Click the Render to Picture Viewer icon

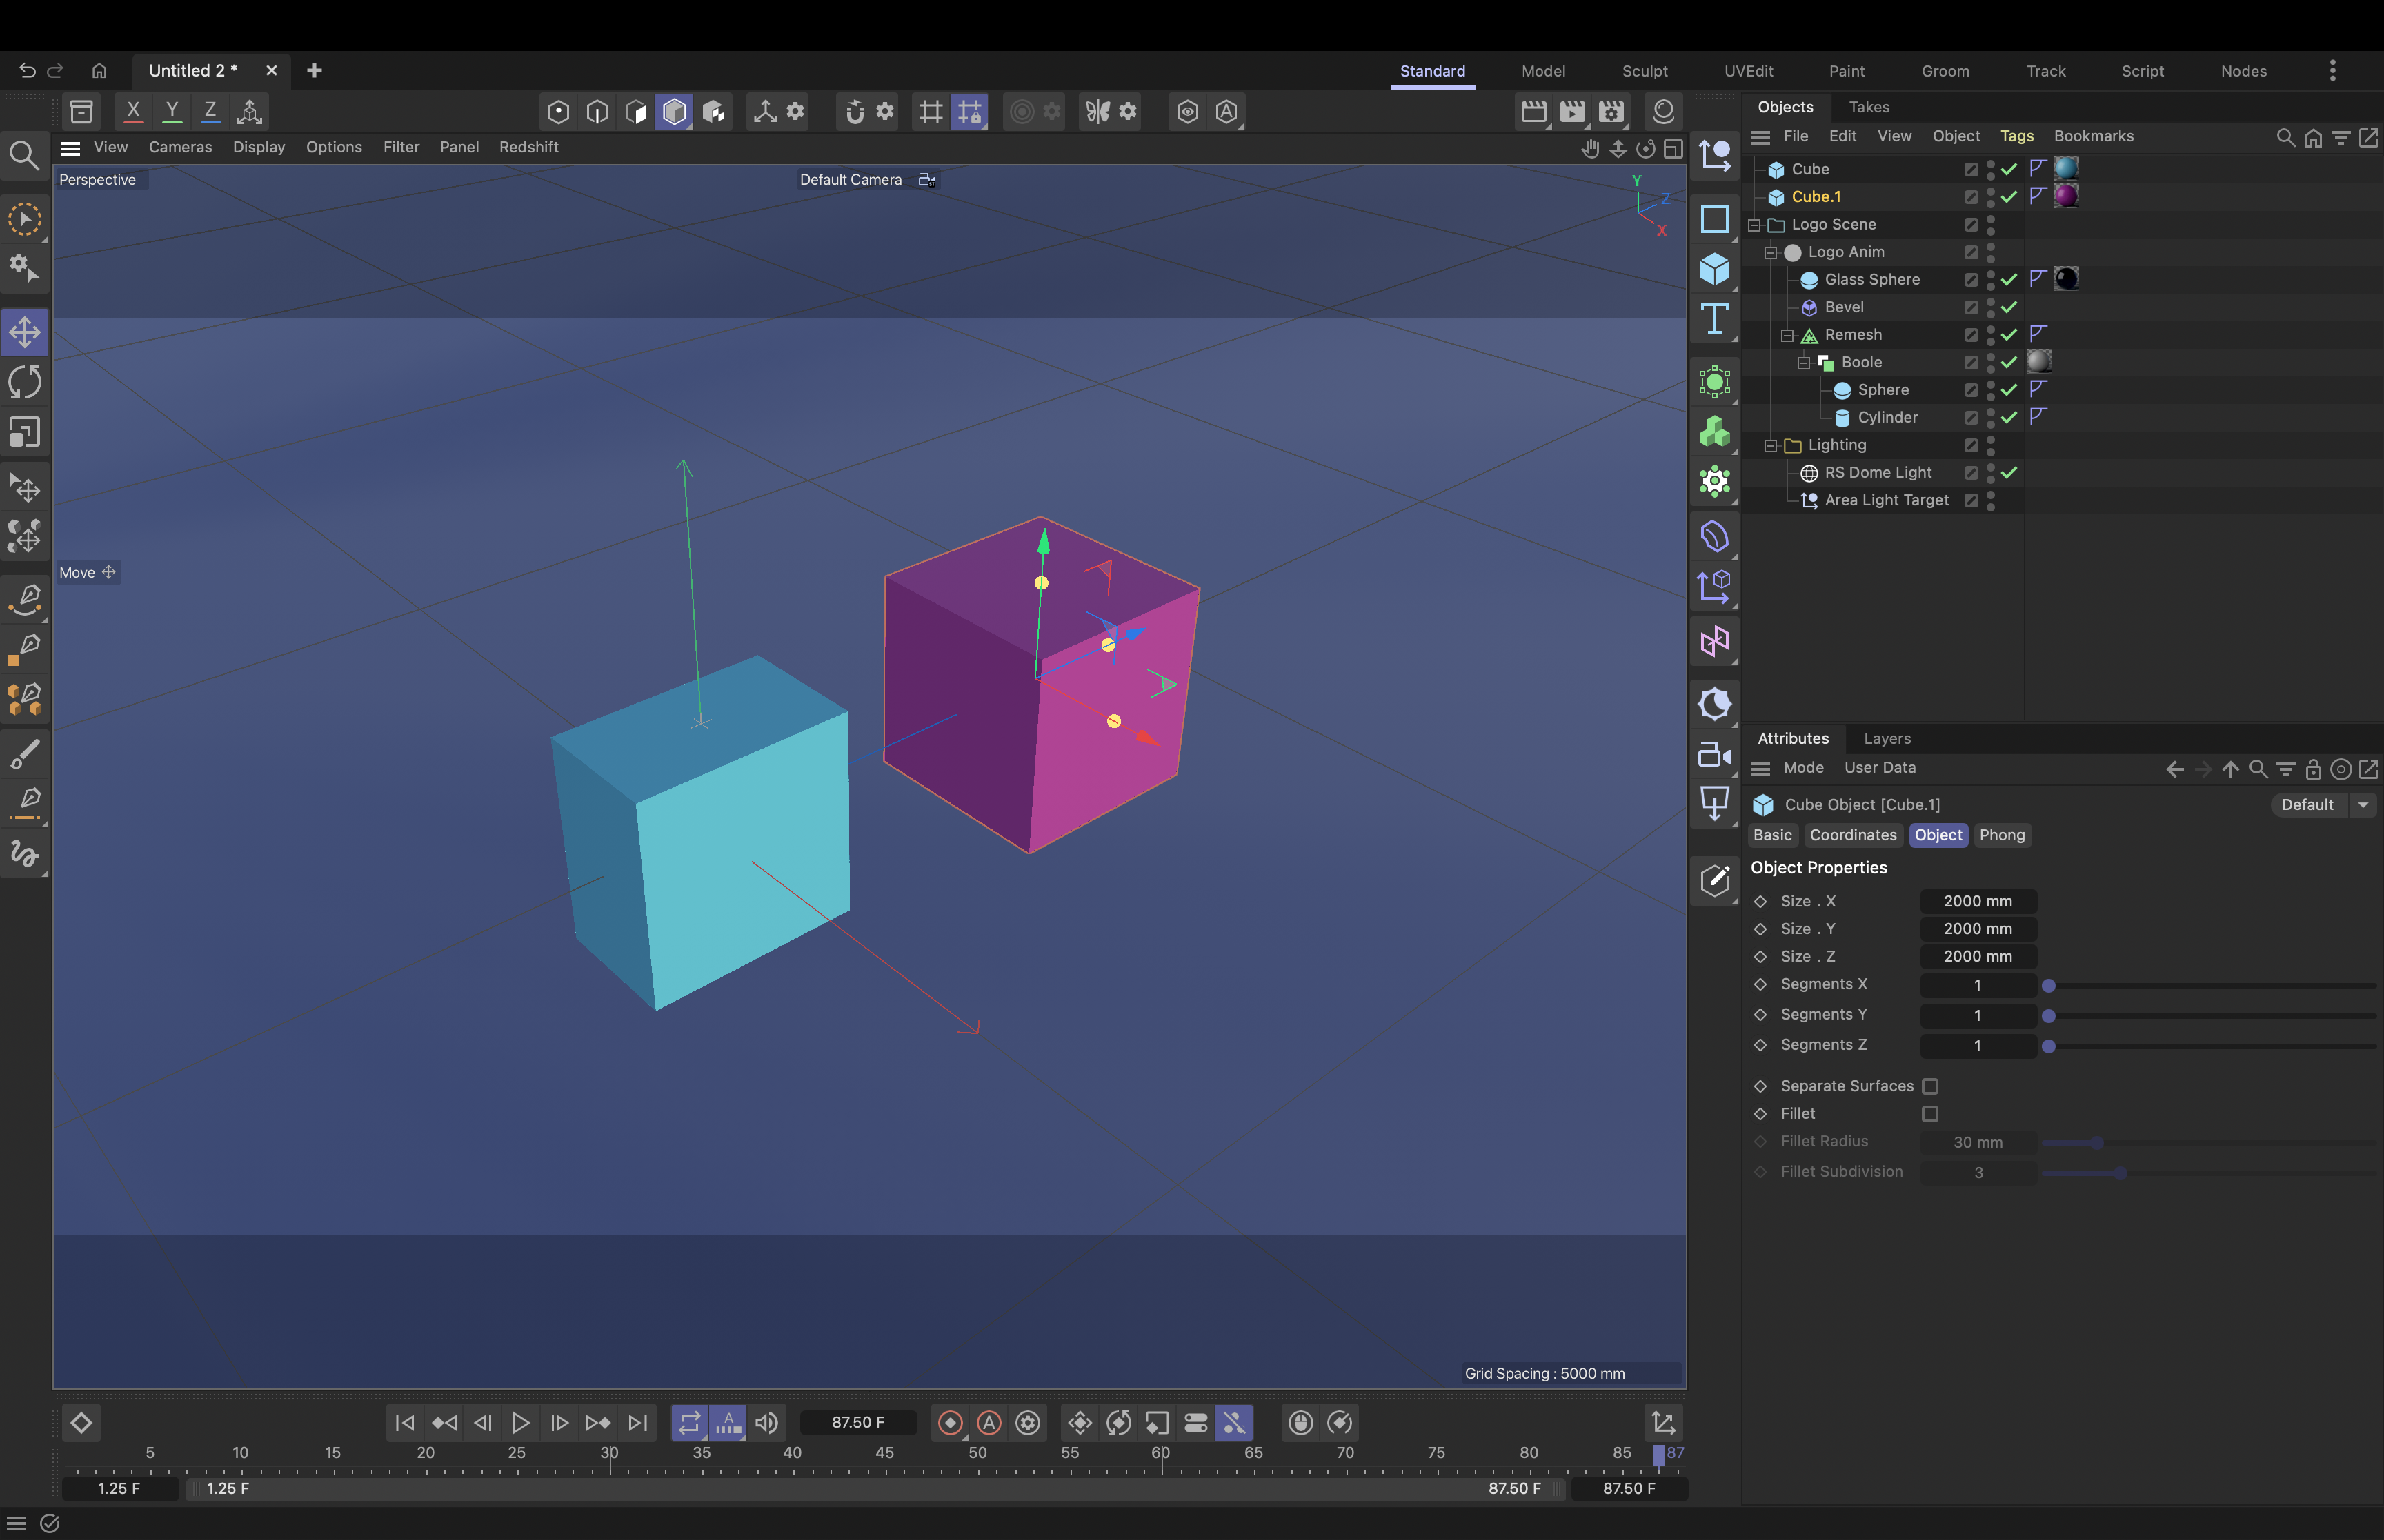pos(1571,111)
